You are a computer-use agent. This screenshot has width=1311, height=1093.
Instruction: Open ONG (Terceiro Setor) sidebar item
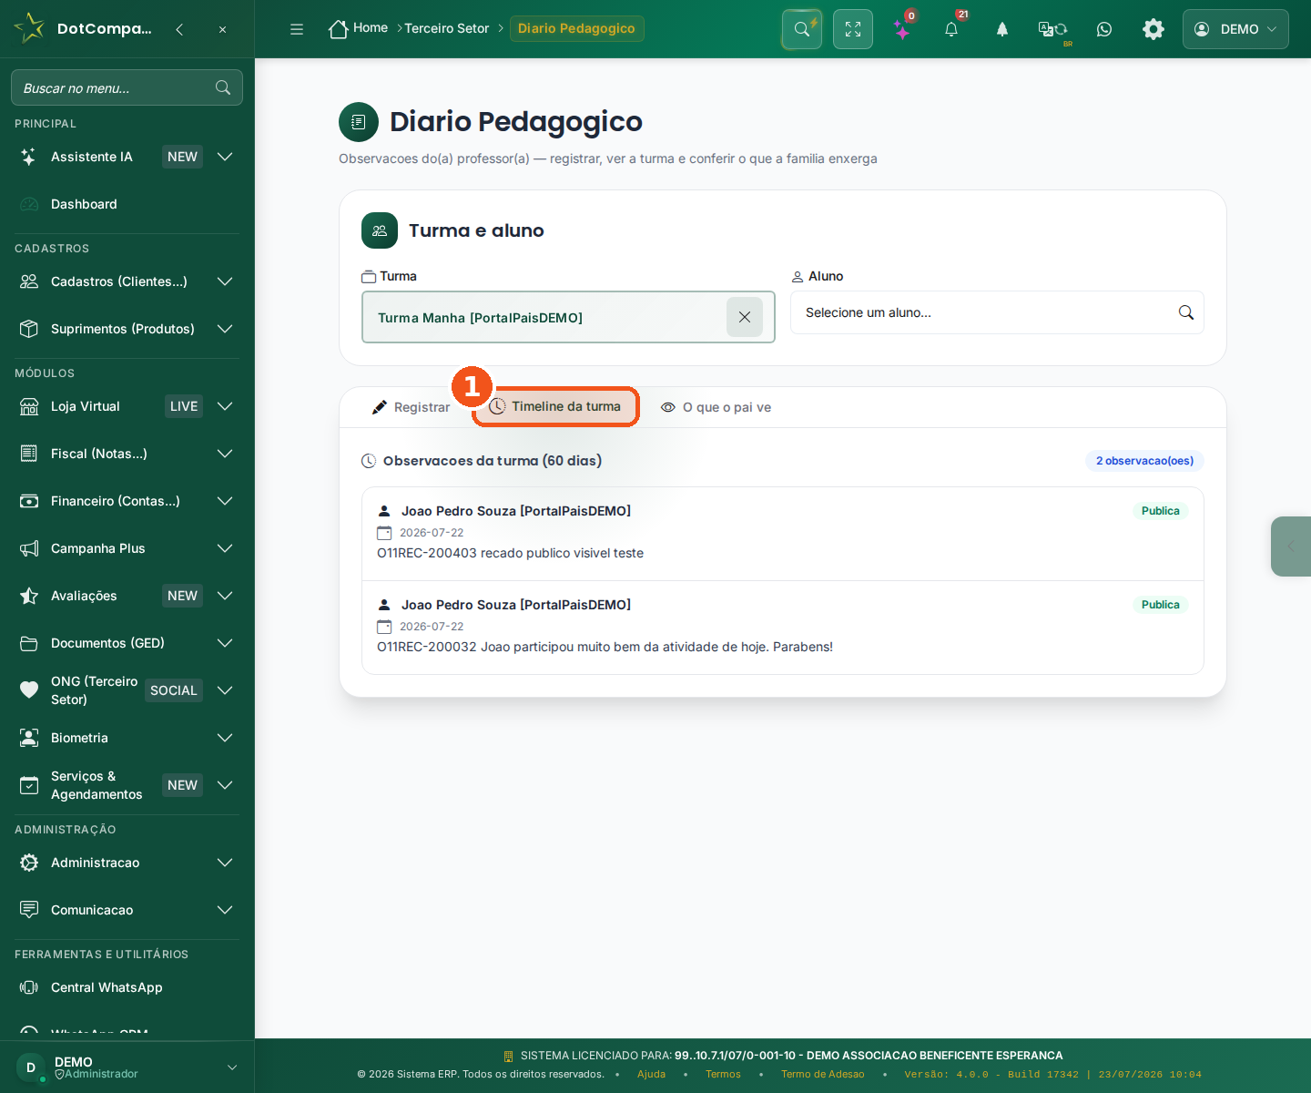point(127,690)
